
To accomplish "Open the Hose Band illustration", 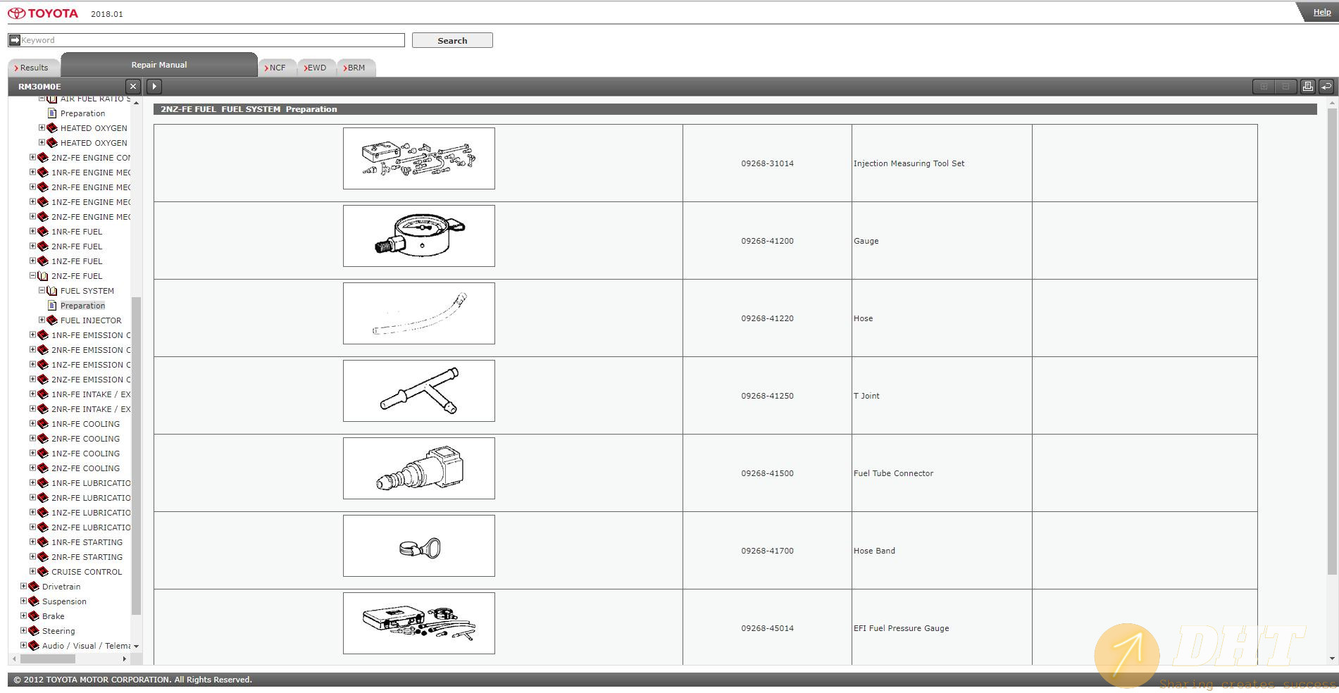I will (418, 546).
